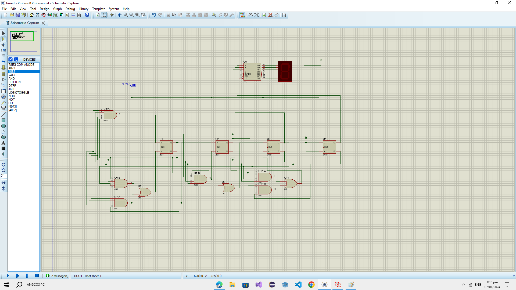The image size is (516, 290).
Task: Click the Pause simulation button
Action: pyautogui.click(x=27, y=276)
